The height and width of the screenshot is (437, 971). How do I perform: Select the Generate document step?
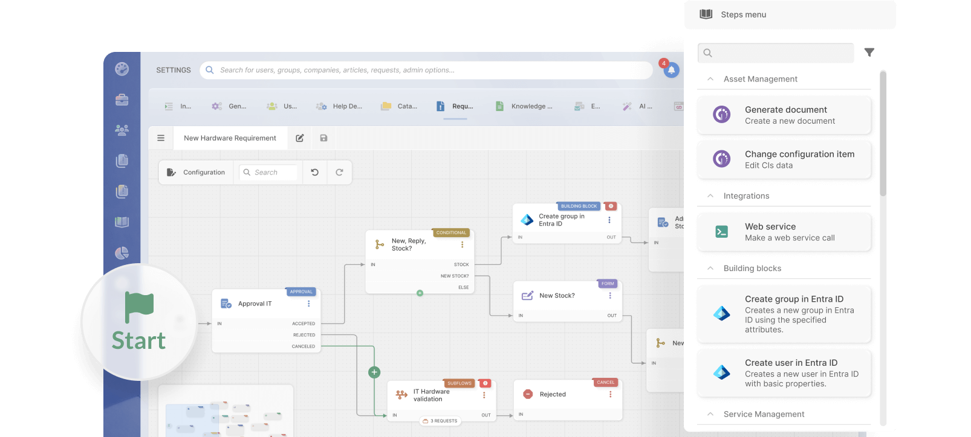784,115
